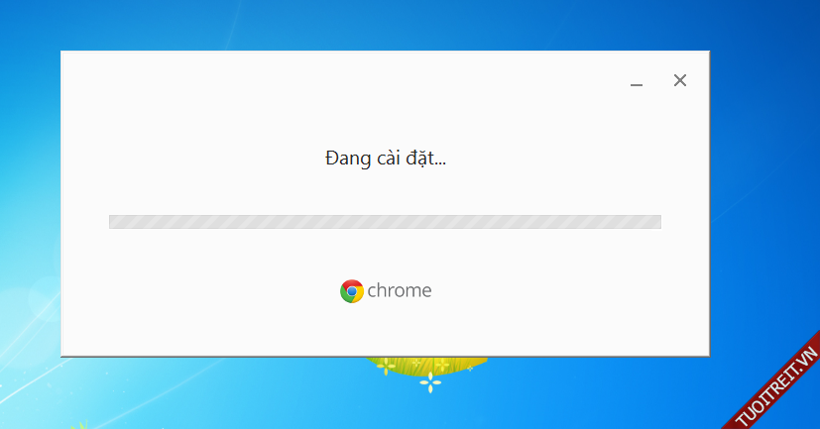Viewport: 820px width, 429px height.
Task: Click the TUOITREIT.VN red corner watermark
Action: click(x=775, y=385)
